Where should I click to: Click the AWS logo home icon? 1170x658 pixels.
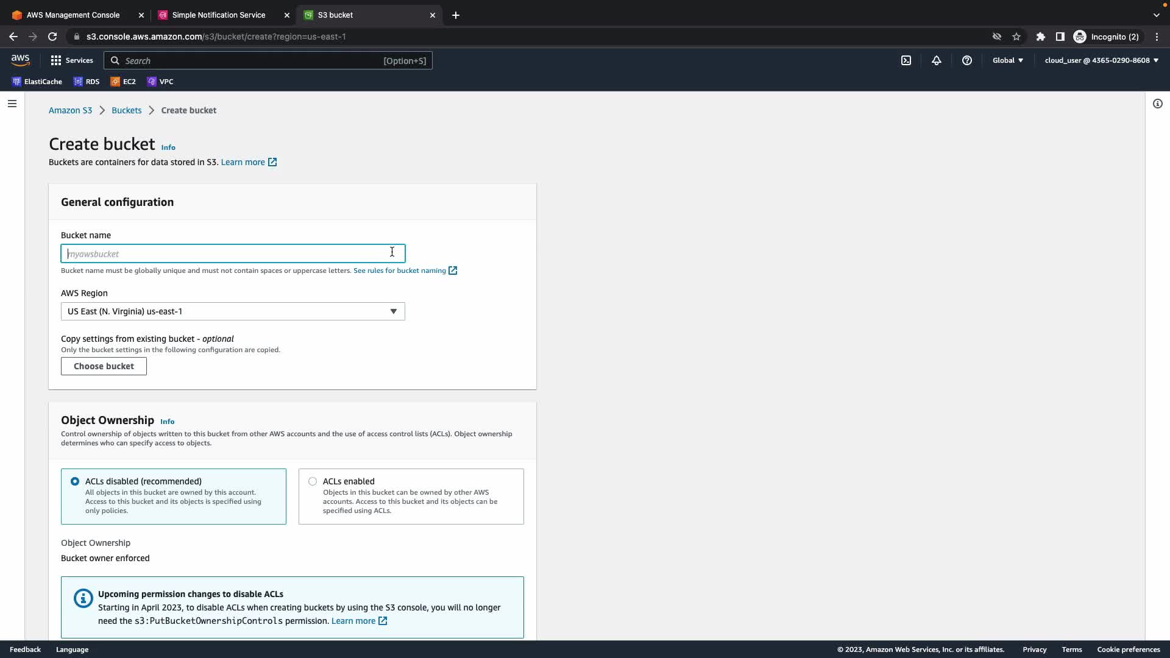(x=20, y=60)
